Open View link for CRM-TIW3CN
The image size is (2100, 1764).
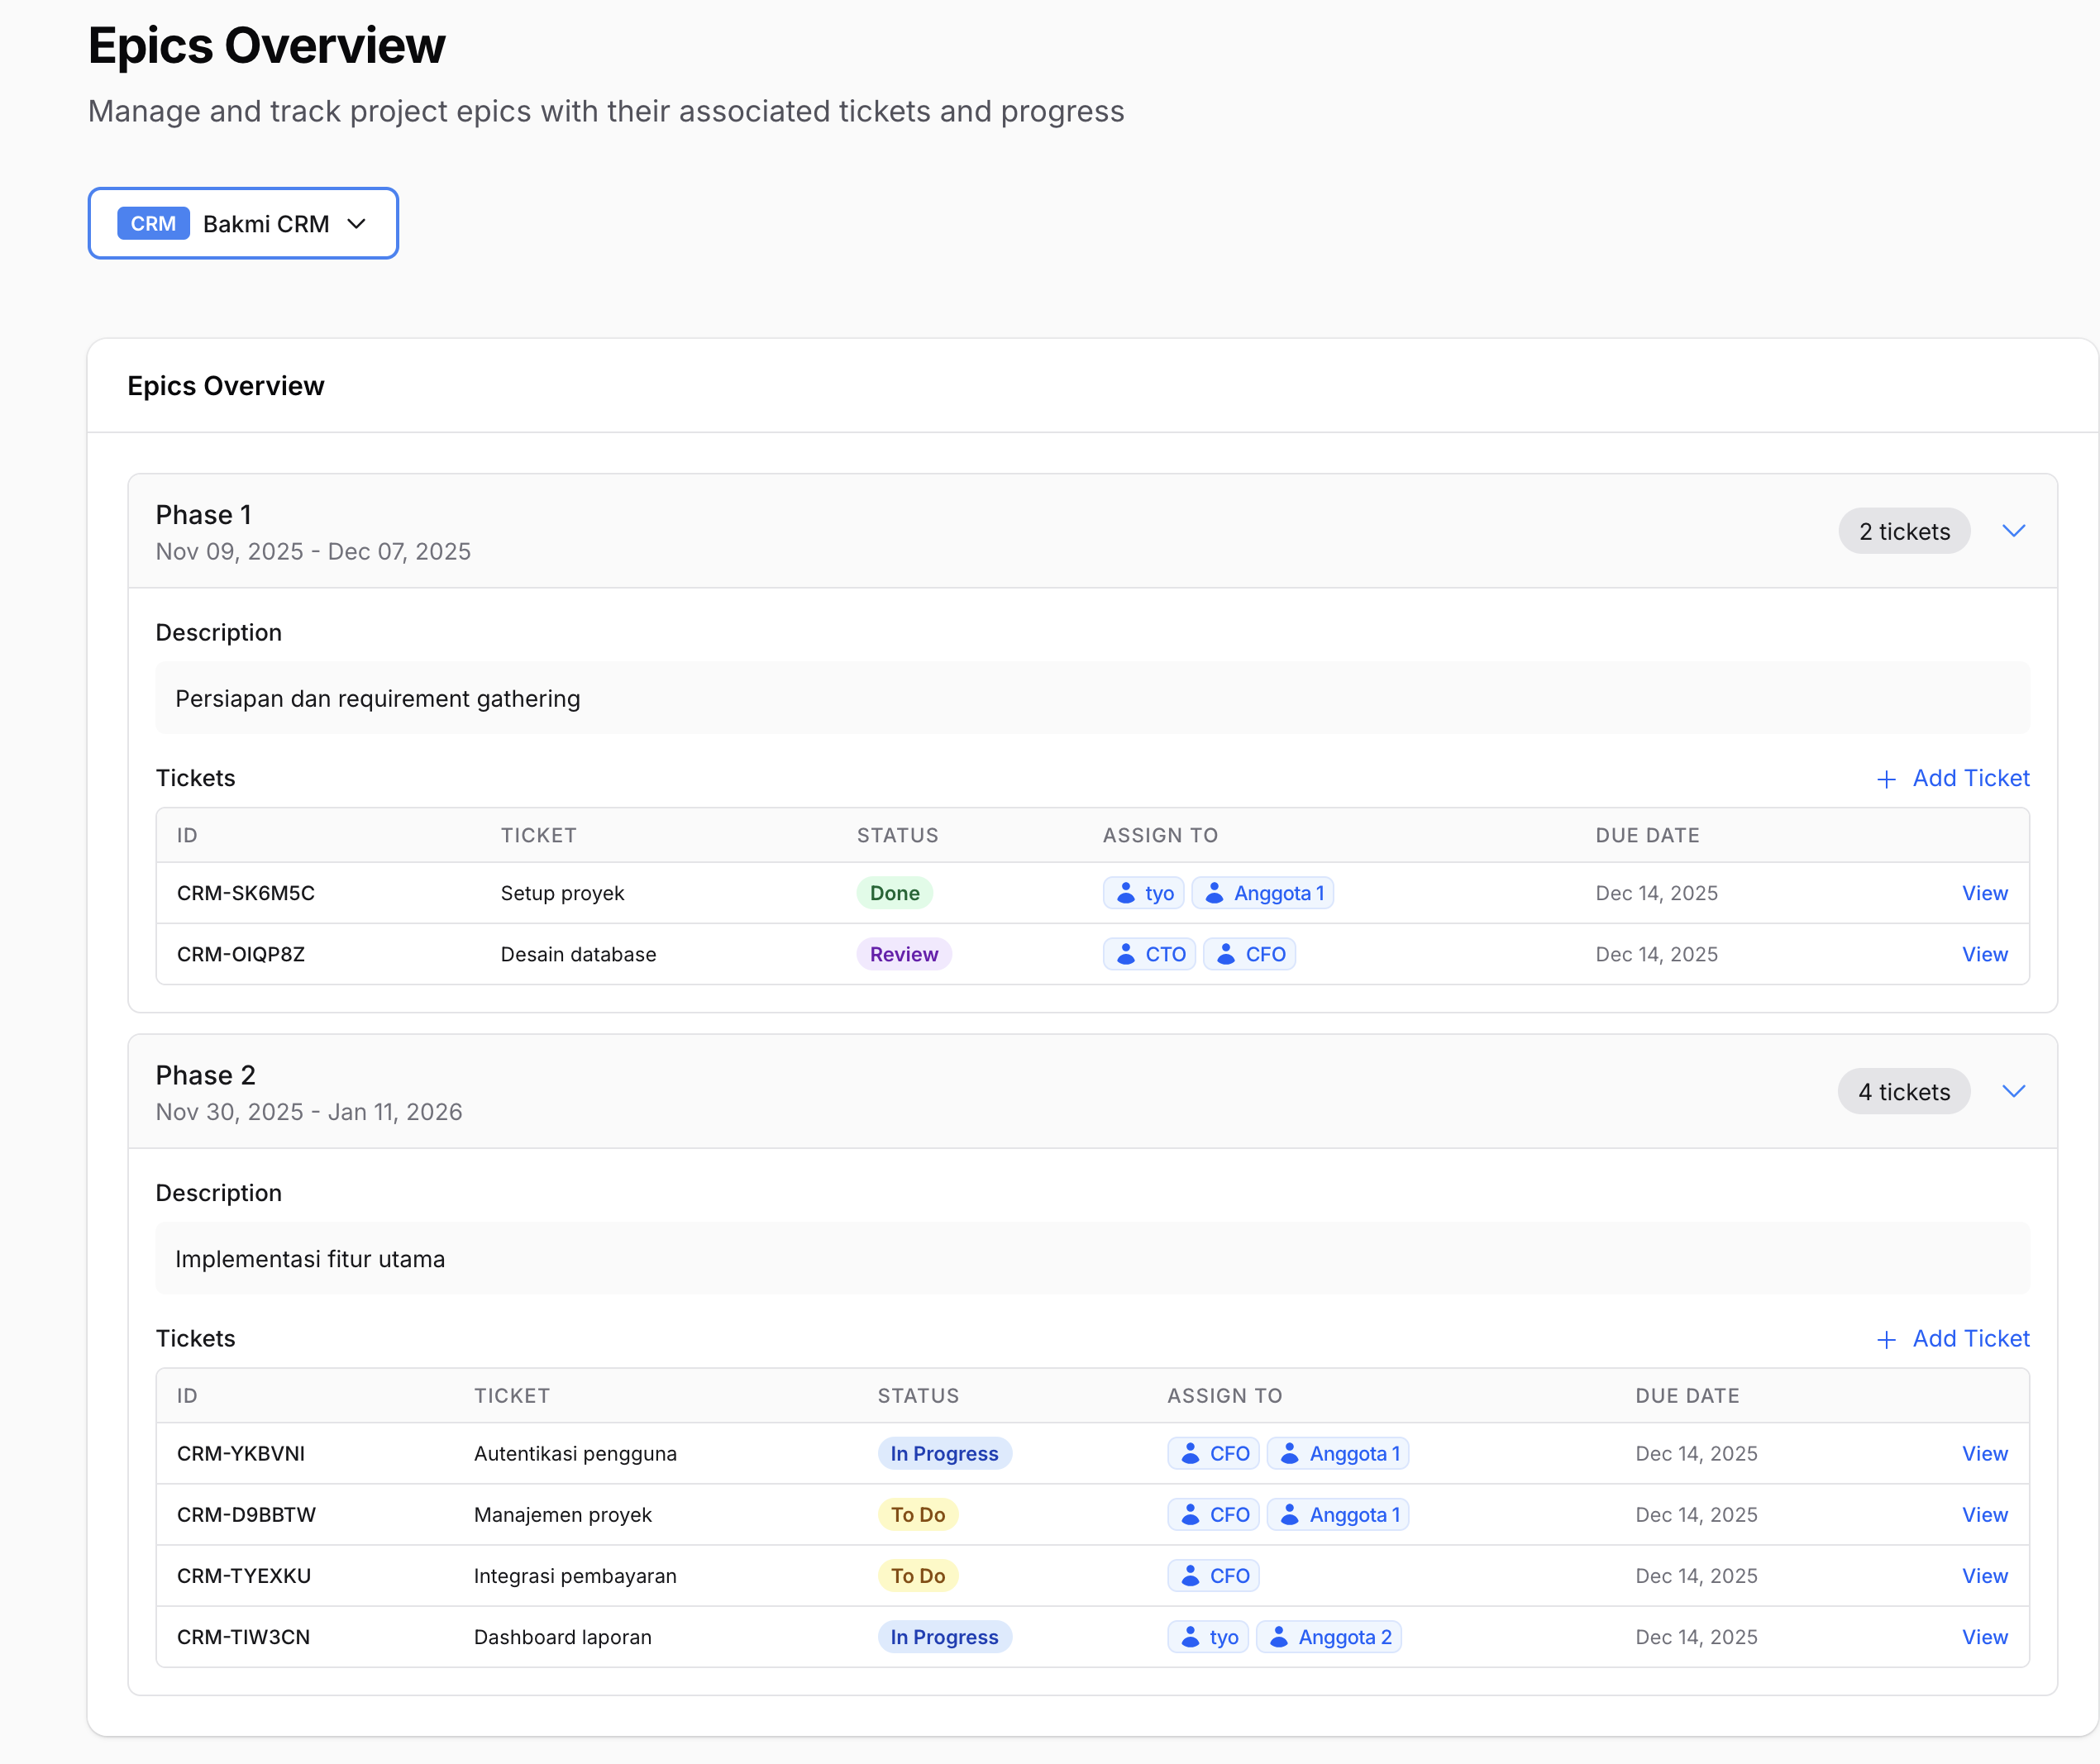tap(1984, 1637)
